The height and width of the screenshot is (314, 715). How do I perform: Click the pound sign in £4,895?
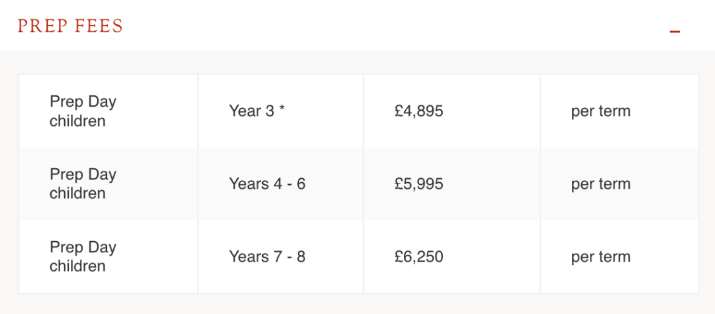[399, 111]
